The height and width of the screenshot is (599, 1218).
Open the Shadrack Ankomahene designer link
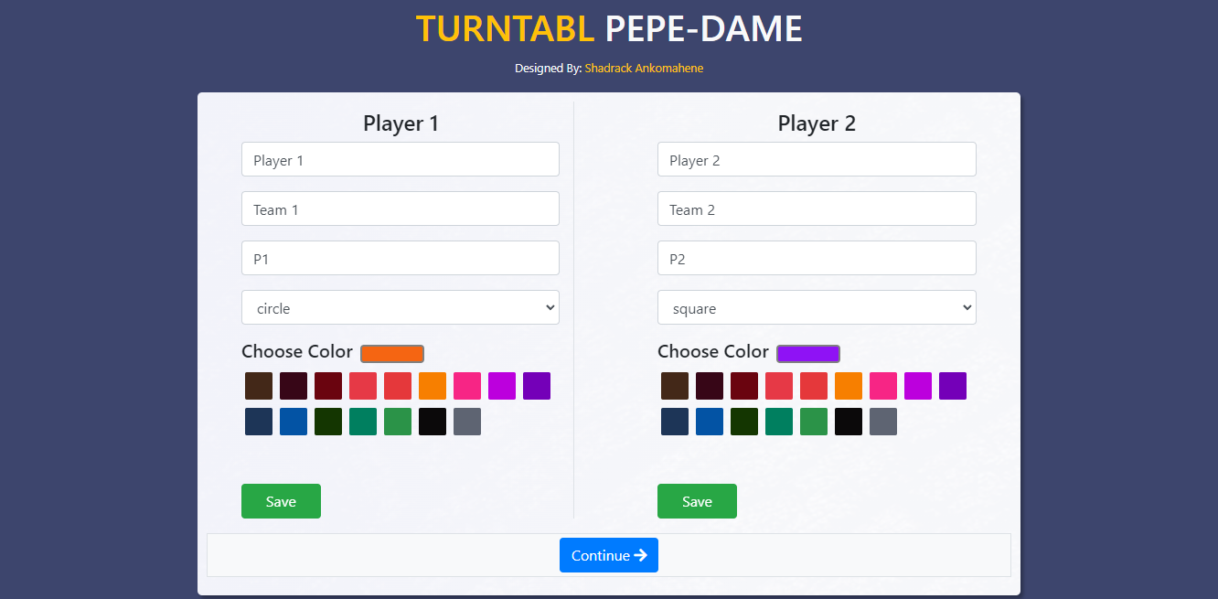(644, 68)
